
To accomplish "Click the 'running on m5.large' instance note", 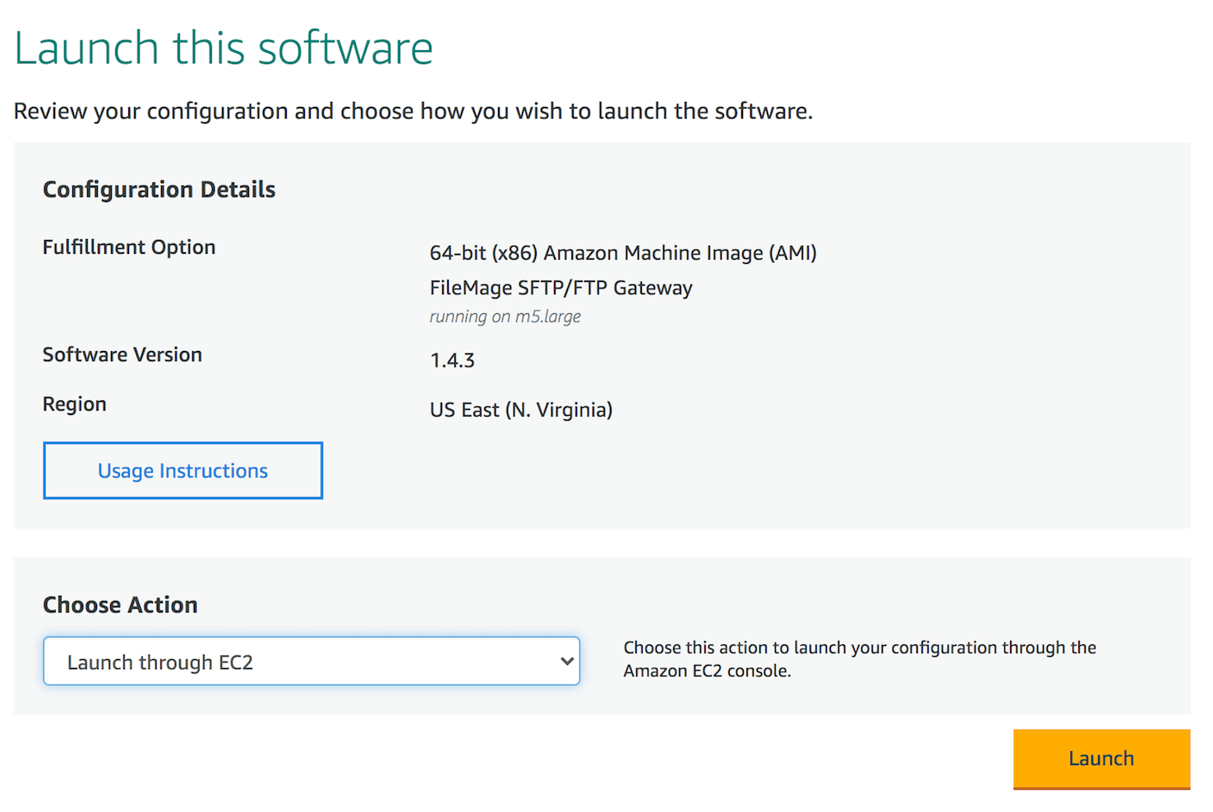I will click(505, 316).
